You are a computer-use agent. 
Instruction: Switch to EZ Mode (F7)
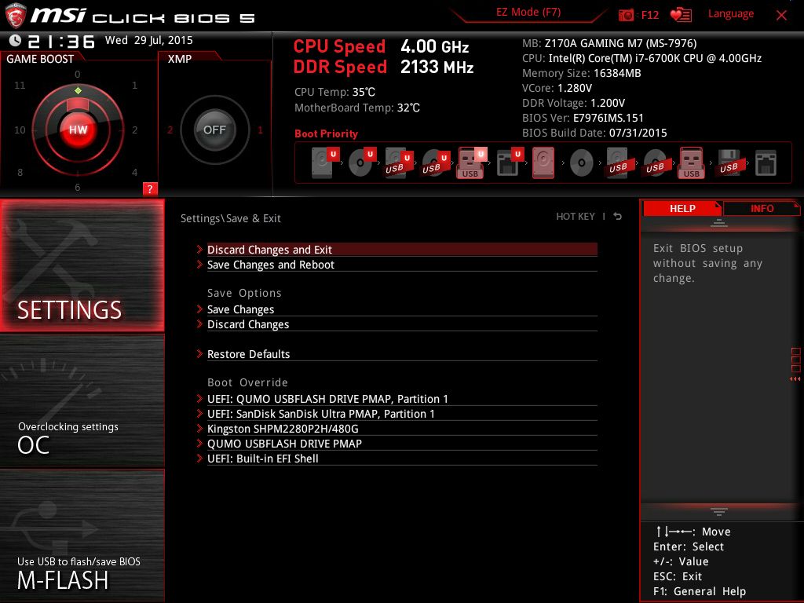528,12
